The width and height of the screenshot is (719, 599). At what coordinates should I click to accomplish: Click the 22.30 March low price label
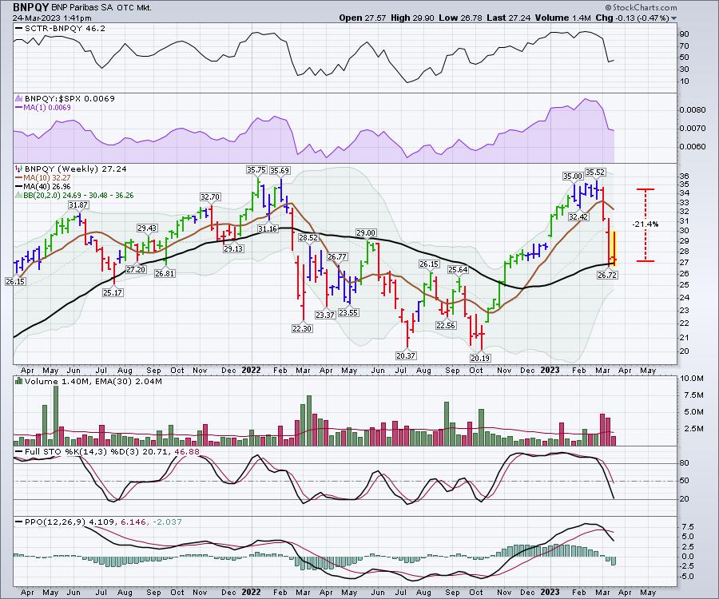pyautogui.click(x=300, y=328)
